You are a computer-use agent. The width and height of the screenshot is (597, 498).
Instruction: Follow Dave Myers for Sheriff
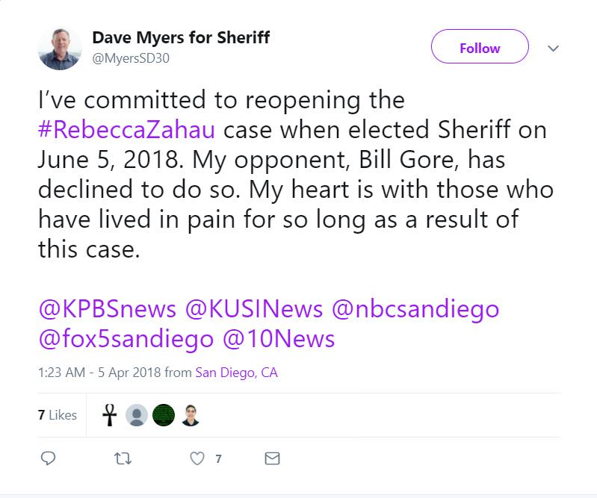(x=479, y=49)
